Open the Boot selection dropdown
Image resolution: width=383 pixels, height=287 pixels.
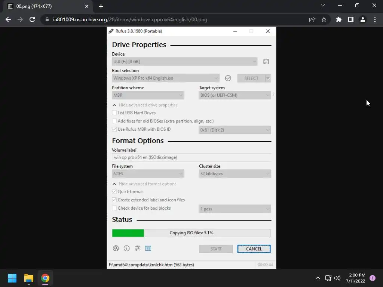tap(166, 78)
